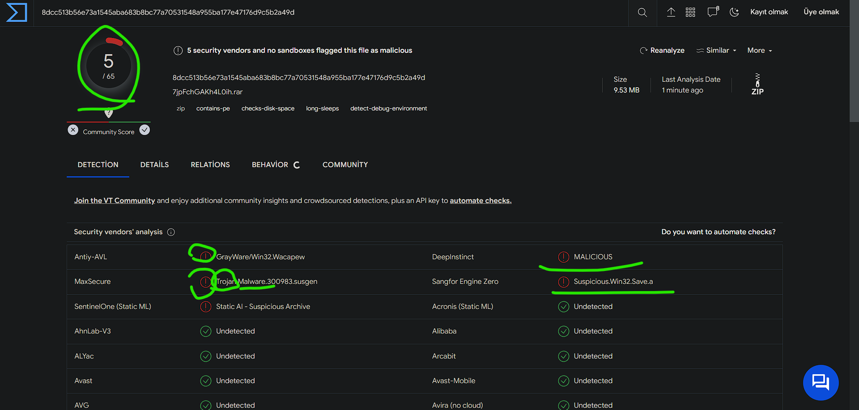The width and height of the screenshot is (859, 410).
Task: Select the Sangfor Engine Zero warning icon
Action: 564,282
